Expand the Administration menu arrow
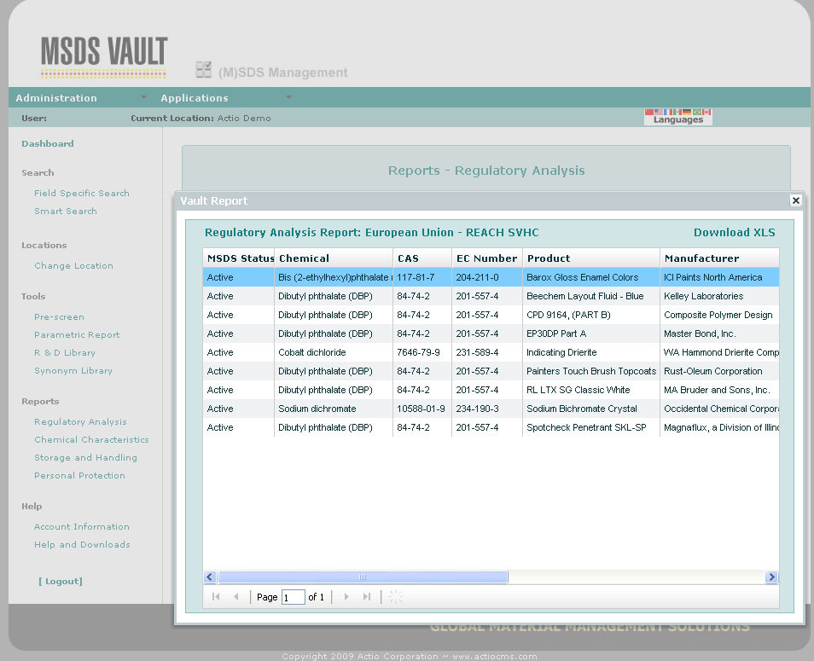 tap(143, 97)
